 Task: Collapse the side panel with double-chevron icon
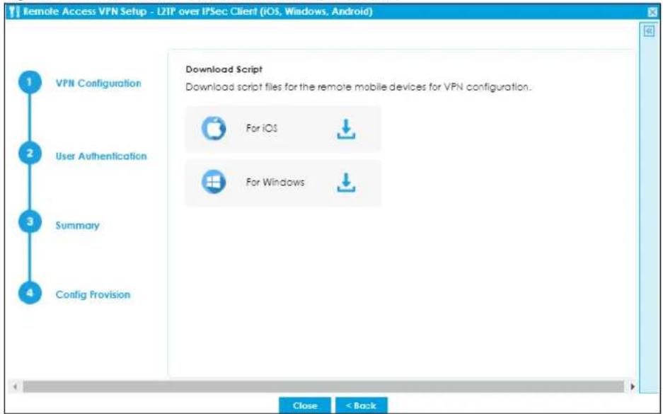[649, 31]
